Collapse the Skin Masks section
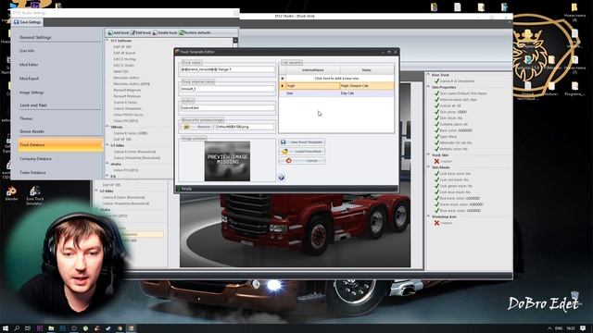The width and height of the screenshot is (593, 333). [428, 166]
